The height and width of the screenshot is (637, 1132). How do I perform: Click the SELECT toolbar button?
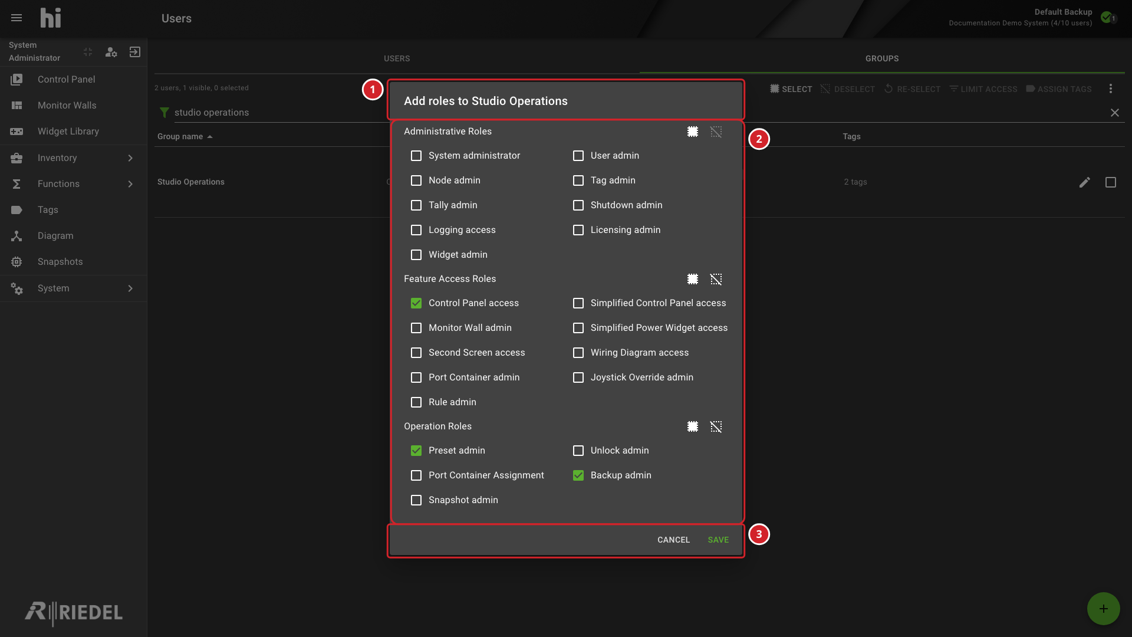click(x=791, y=89)
